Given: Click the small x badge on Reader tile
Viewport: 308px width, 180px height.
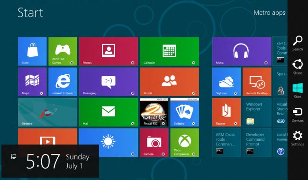Looking at the screenshot, I should (236, 124).
